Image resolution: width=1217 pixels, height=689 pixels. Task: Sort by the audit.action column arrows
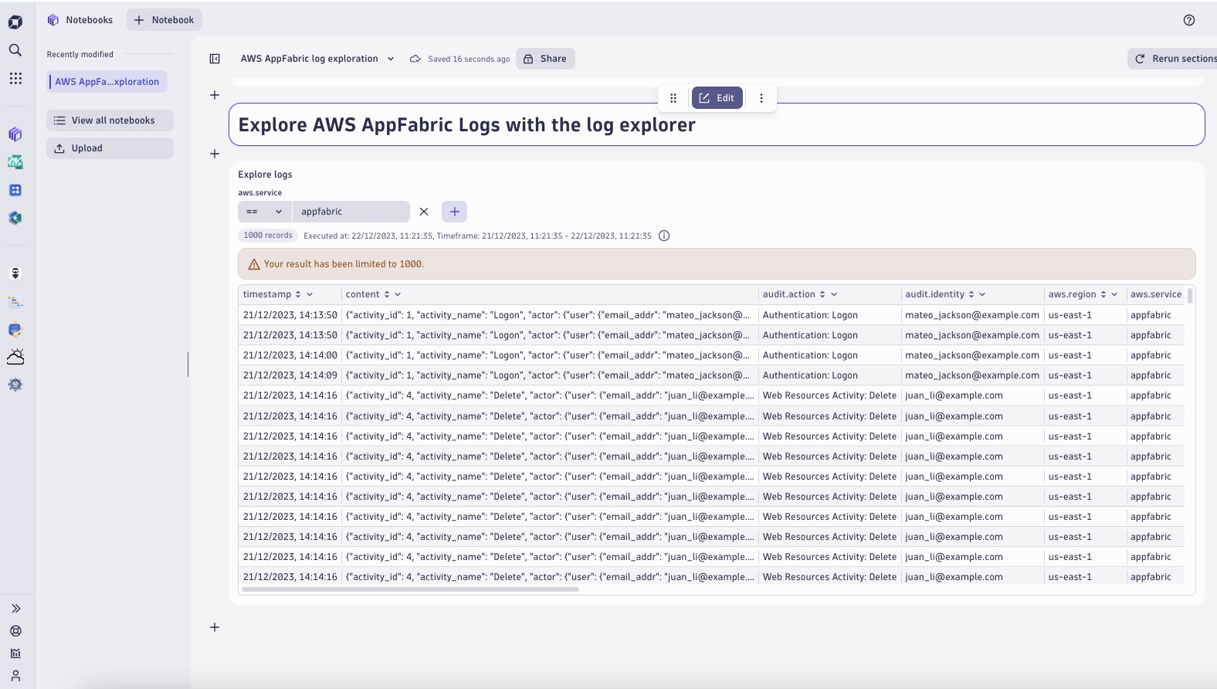click(x=822, y=294)
